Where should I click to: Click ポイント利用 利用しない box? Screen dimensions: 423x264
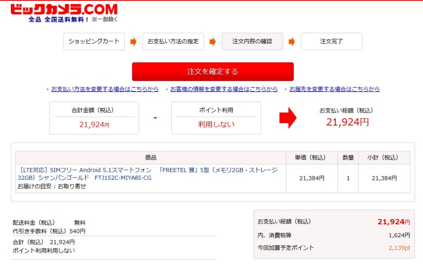pos(216,118)
